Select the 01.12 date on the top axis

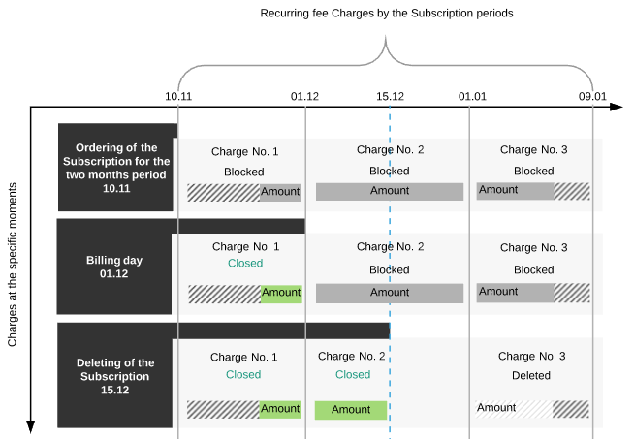(304, 96)
